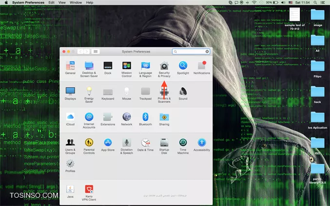330x206 pixels.
Task: Open the Apple menu
Action: (6, 2)
